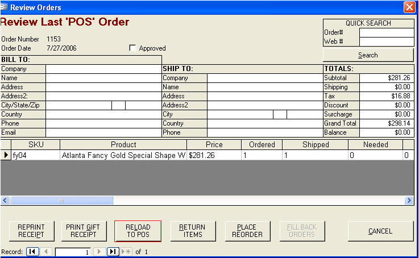Image resolution: width=419 pixels, height=258 pixels.
Task: Click the Subtotal value $281.26
Action: (x=387, y=78)
